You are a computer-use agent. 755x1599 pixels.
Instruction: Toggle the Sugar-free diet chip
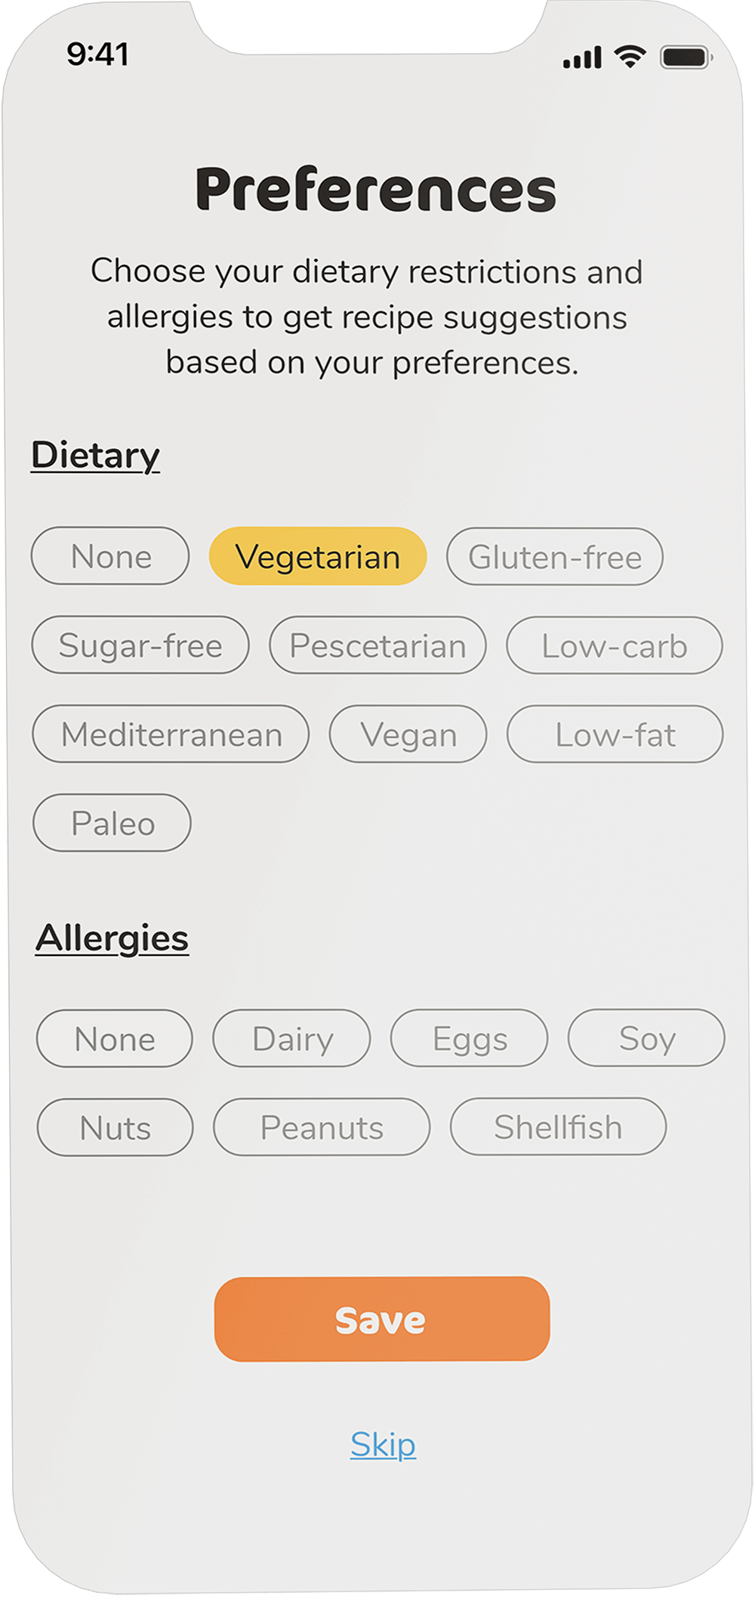tap(140, 645)
